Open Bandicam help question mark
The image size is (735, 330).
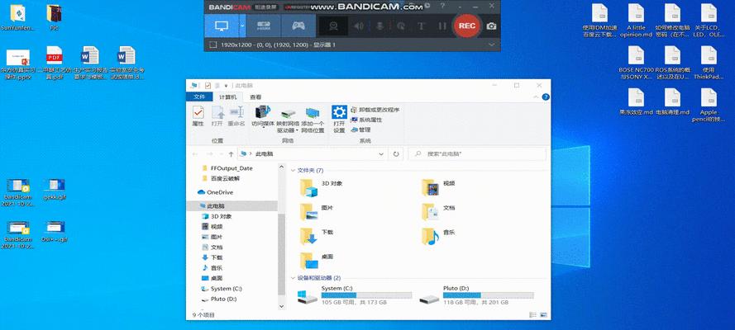[443, 6]
